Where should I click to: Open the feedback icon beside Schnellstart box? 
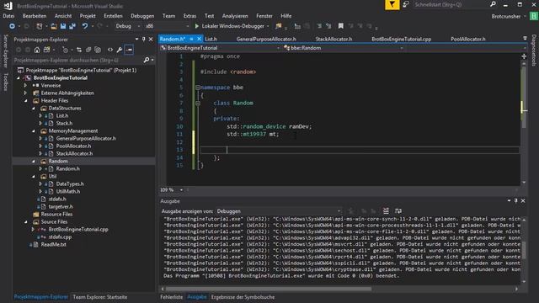[x=406, y=5]
